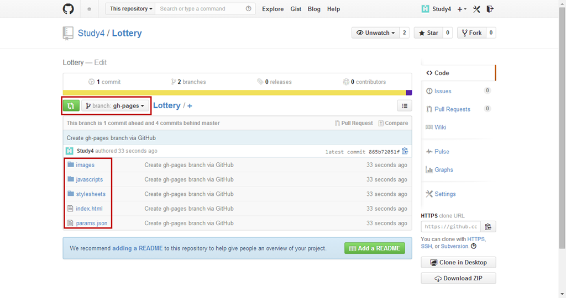Click the adding a README link
The image size is (566, 298).
click(138, 248)
